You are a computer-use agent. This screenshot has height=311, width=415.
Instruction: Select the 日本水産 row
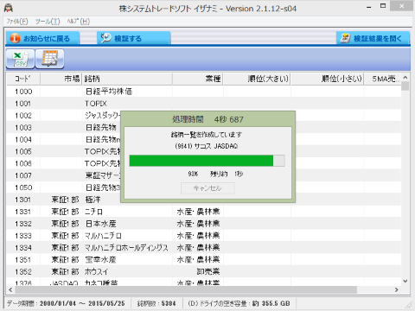point(203,224)
